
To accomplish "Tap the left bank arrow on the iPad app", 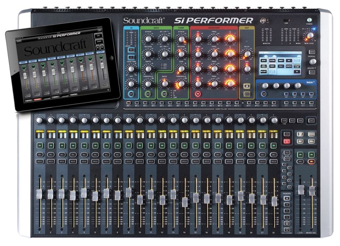I will 98,47.
